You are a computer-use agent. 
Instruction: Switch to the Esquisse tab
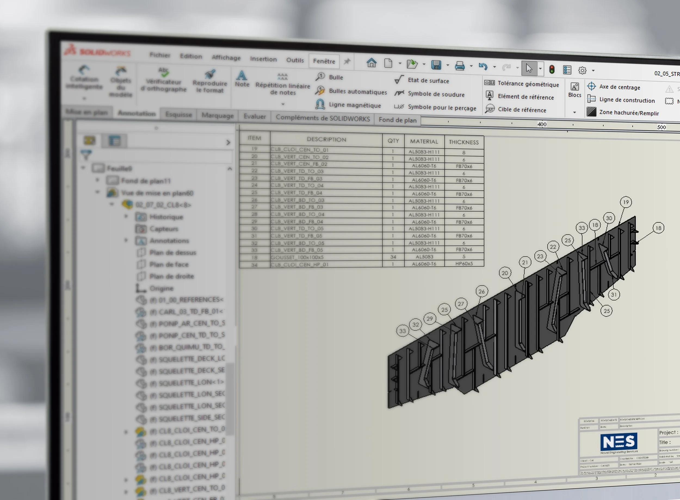178,114
